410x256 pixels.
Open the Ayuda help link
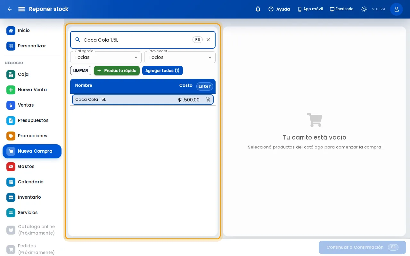click(x=279, y=9)
